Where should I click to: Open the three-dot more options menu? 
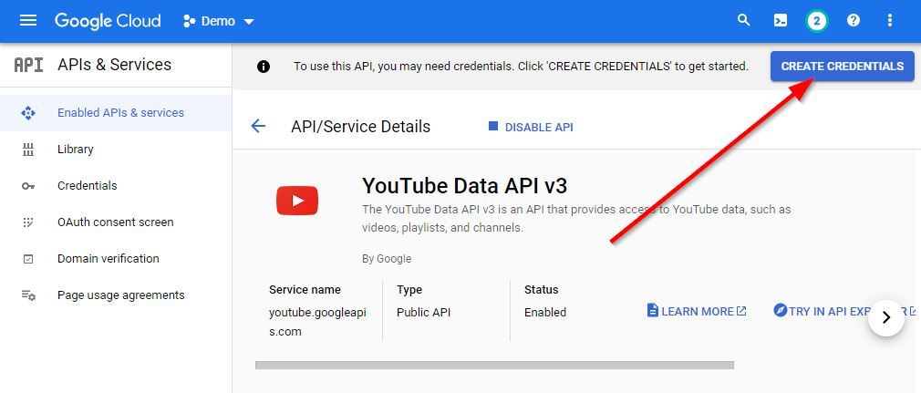(x=890, y=20)
